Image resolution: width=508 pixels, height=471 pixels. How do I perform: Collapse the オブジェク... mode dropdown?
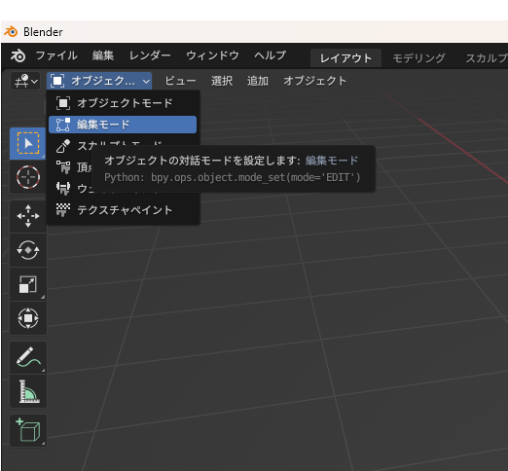[99, 81]
